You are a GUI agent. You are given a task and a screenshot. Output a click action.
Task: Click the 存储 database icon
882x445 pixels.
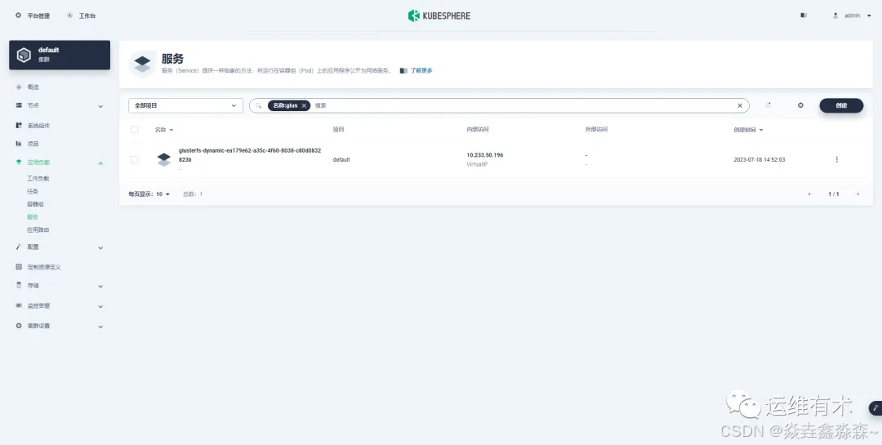point(19,285)
